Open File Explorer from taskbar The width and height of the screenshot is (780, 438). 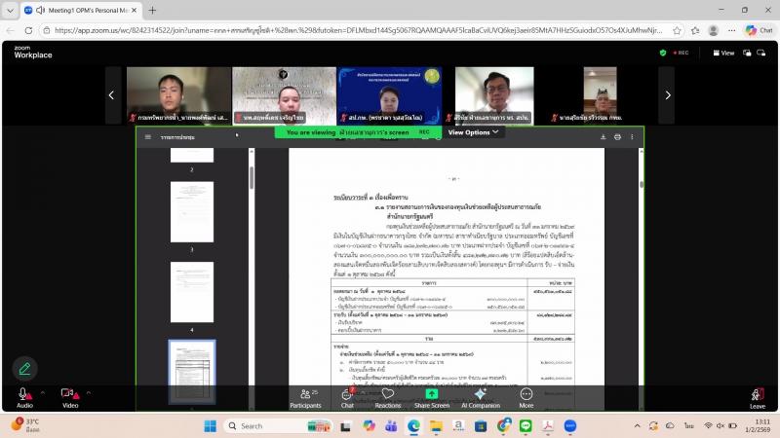point(436,425)
